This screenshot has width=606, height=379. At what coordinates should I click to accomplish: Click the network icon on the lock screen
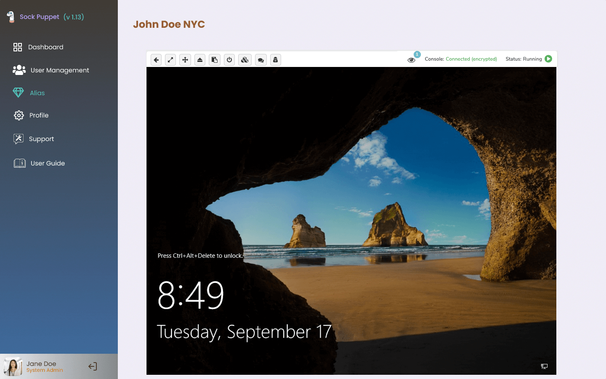pyautogui.click(x=544, y=366)
